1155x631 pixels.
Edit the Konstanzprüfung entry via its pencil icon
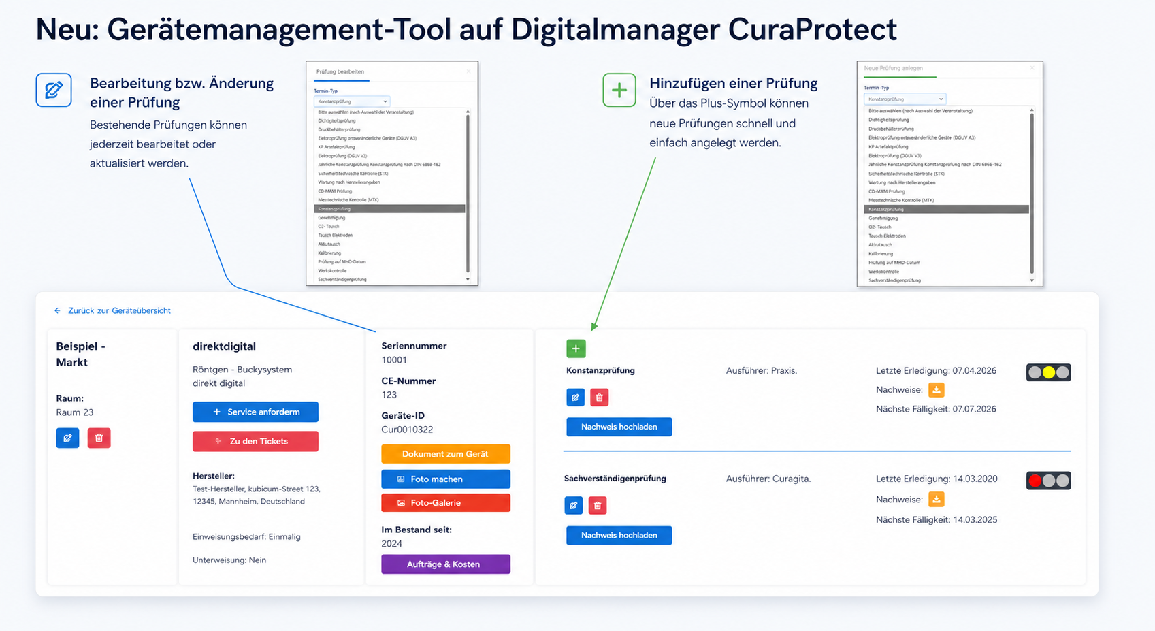tap(575, 398)
